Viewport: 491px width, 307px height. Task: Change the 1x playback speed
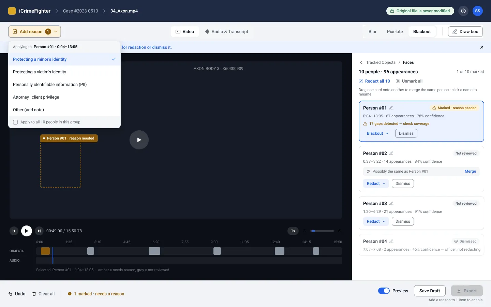point(293,231)
